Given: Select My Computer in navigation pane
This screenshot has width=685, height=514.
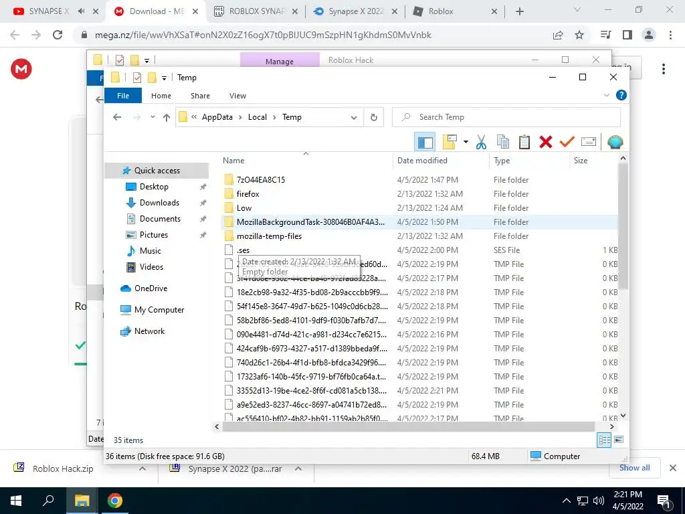Looking at the screenshot, I should [159, 310].
